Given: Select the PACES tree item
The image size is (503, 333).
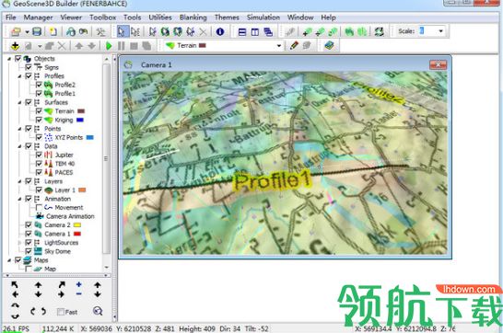Looking at the screenshot, I should [x=64, y=173].
